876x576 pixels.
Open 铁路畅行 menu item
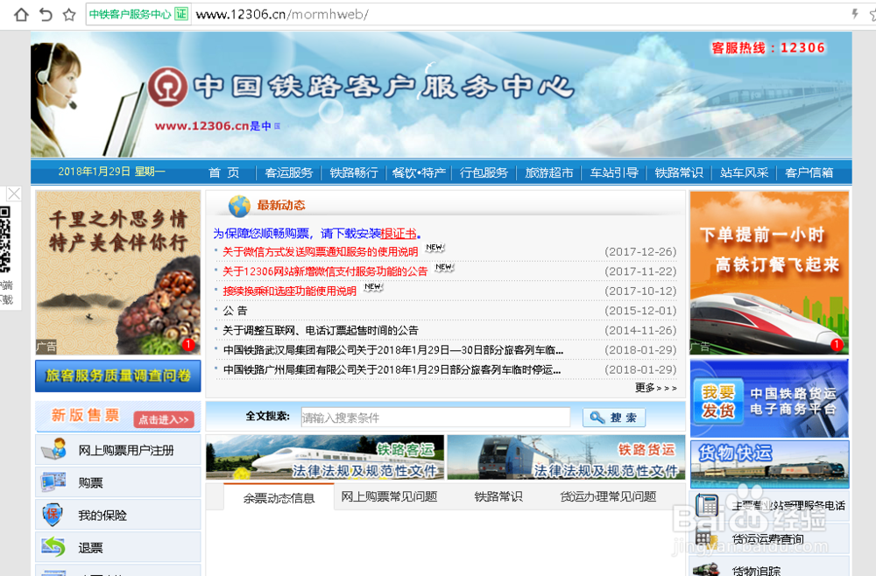pyautogui.click(x=354, y=172)
